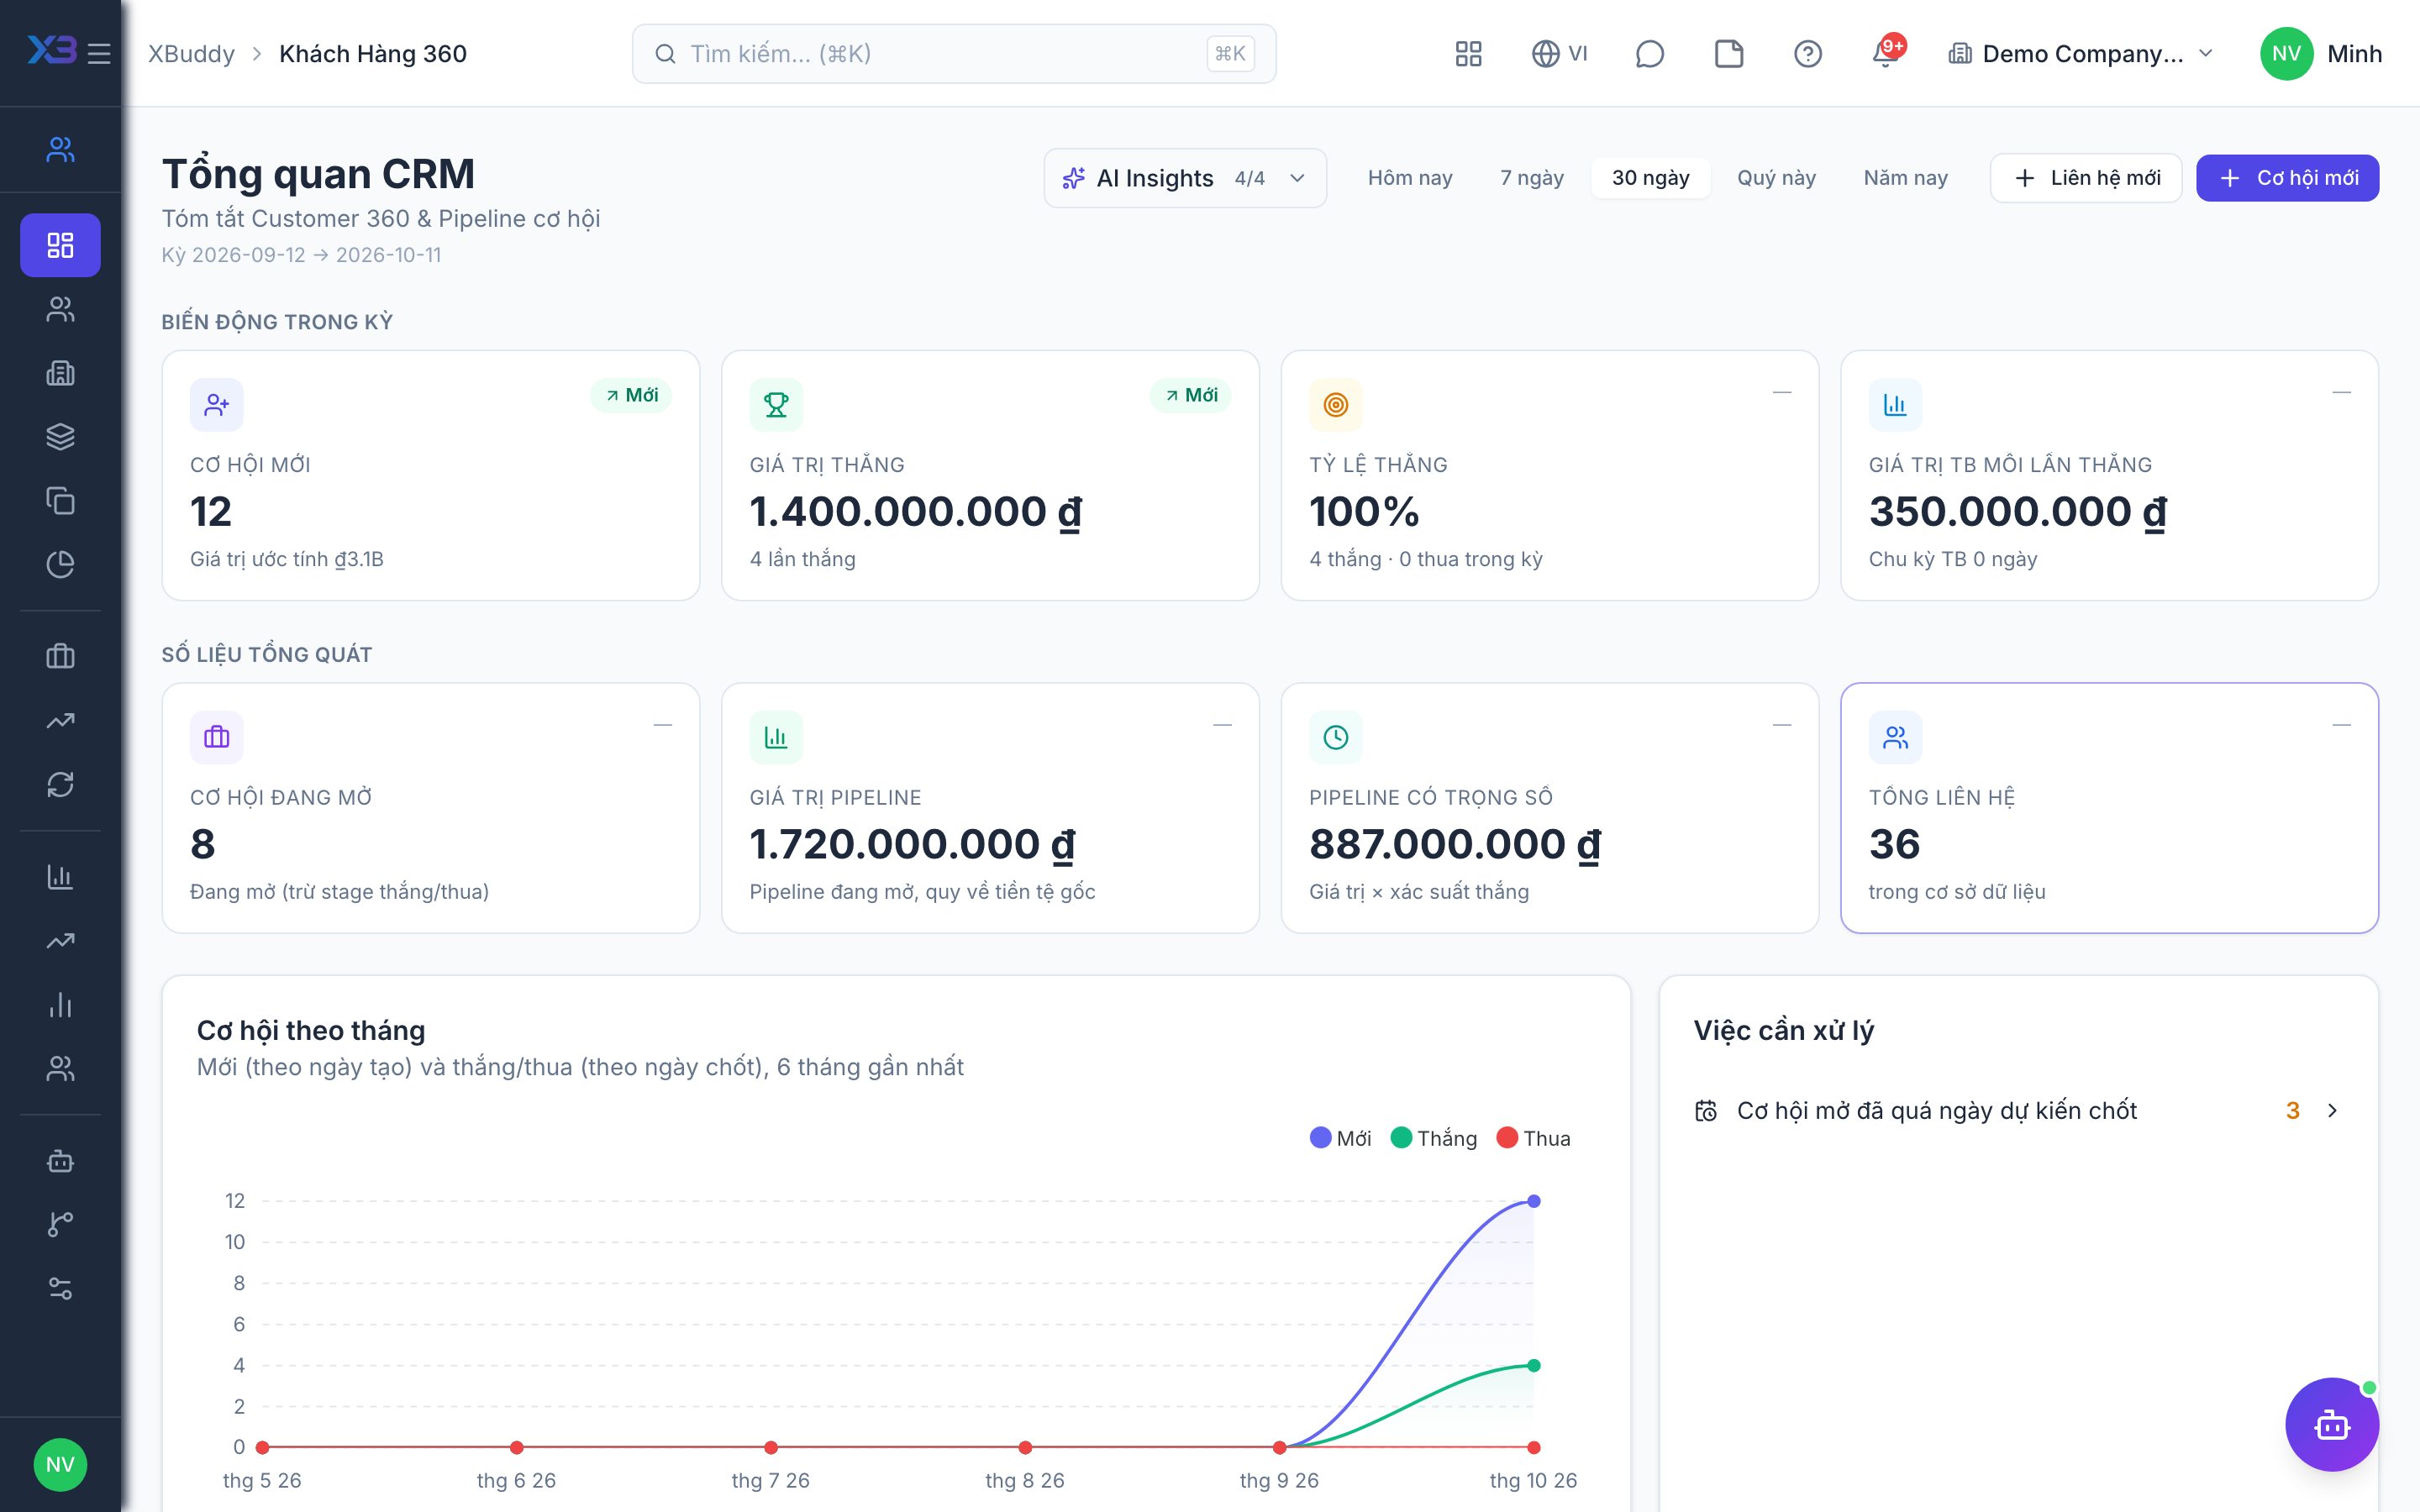
Task: Open the robot icon in sidebar
Action: [x=60, y=1161]
